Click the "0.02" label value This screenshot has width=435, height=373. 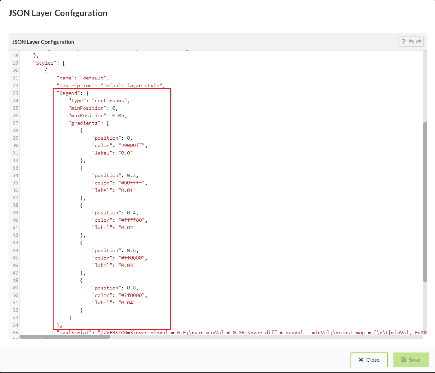(127, 228)
